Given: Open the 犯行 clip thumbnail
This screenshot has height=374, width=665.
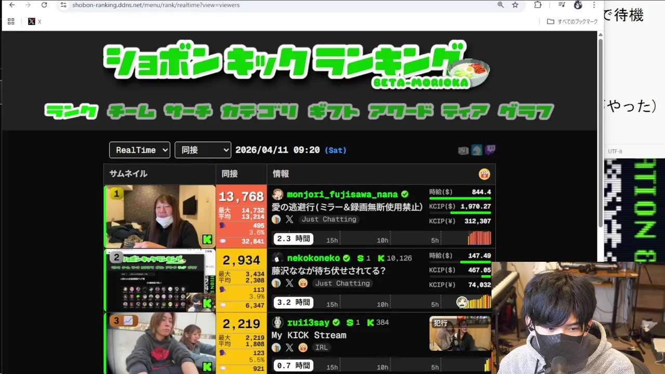Looking at the screenshot, I should (x=460, y=333).
